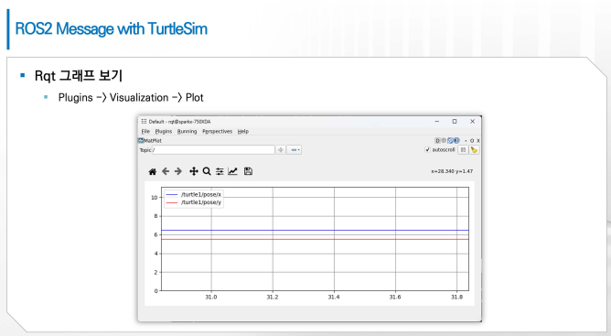611x336 pixels.
Task: Click the red pose/y plot line
Action: click(x=315, y=239)
